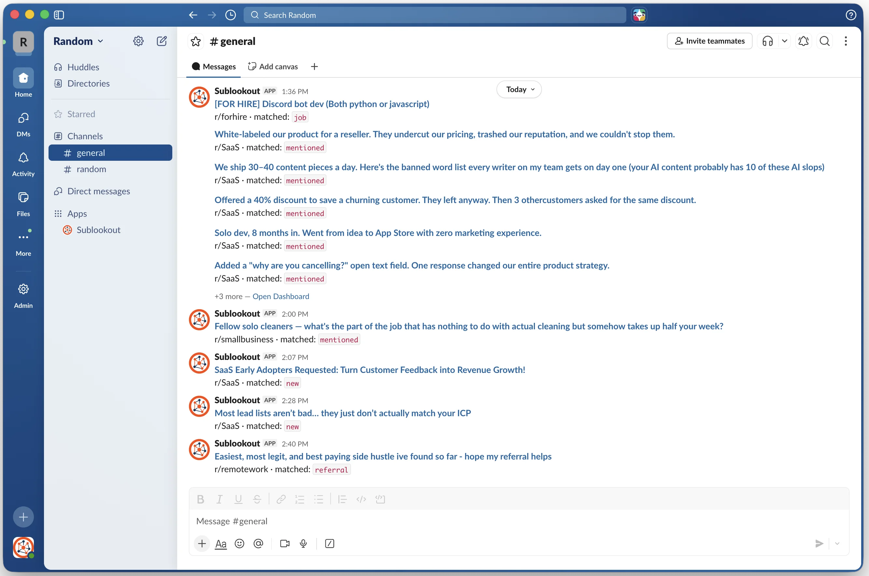Click the Invite teammates button

pos(709,41)
